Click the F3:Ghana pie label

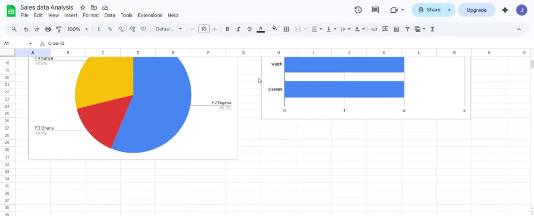point(44,128)
